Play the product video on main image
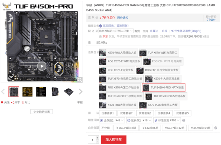Image resolution: width=221 pixels, height=145 pixels. (x=42, y=66)
